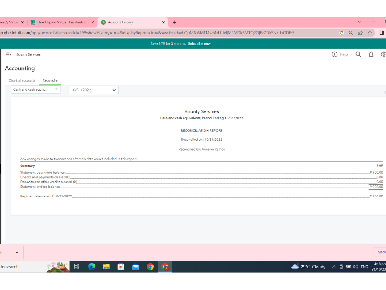This screenshot has width=386, height=290.
Task: Open a new browser tab
Action: 175,22
